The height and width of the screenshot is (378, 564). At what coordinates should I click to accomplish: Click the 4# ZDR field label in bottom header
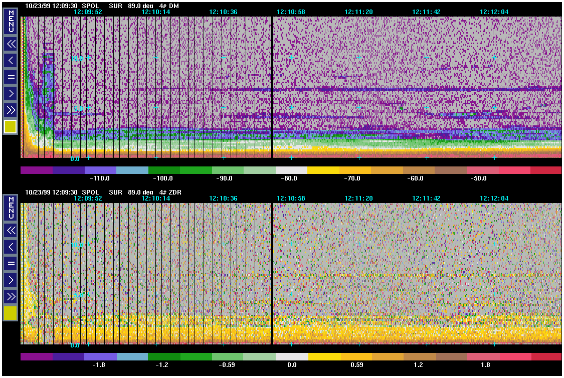(x=170, y=193)
